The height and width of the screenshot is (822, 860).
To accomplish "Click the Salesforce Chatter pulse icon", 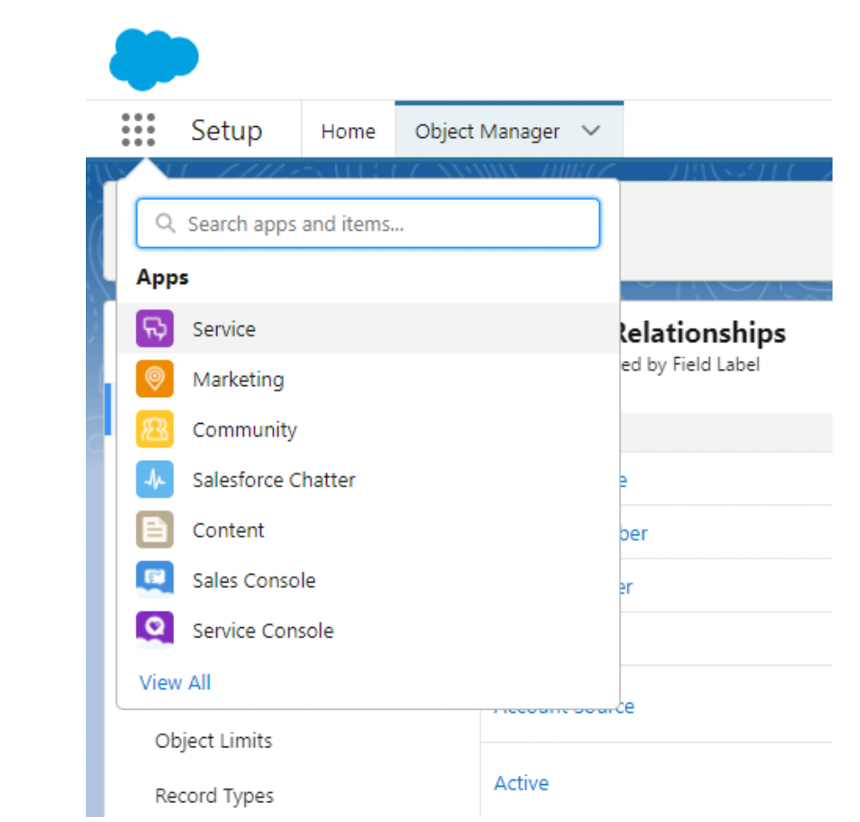I will click(x=154, y=480).
